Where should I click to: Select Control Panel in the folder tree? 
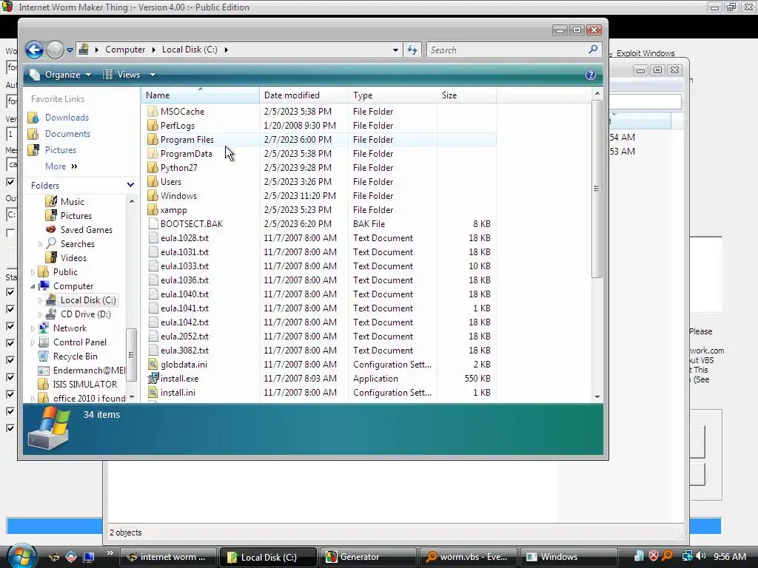click(79, 342)
